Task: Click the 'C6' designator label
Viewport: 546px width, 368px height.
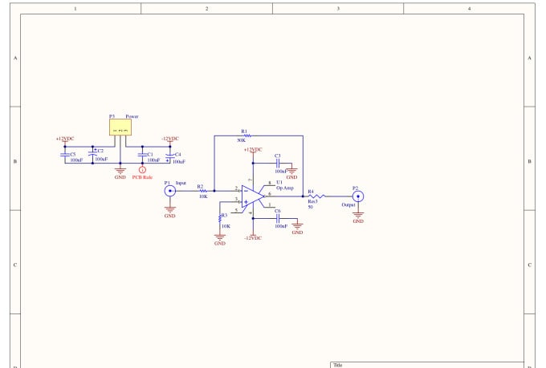Action: (x=278, y=211)
